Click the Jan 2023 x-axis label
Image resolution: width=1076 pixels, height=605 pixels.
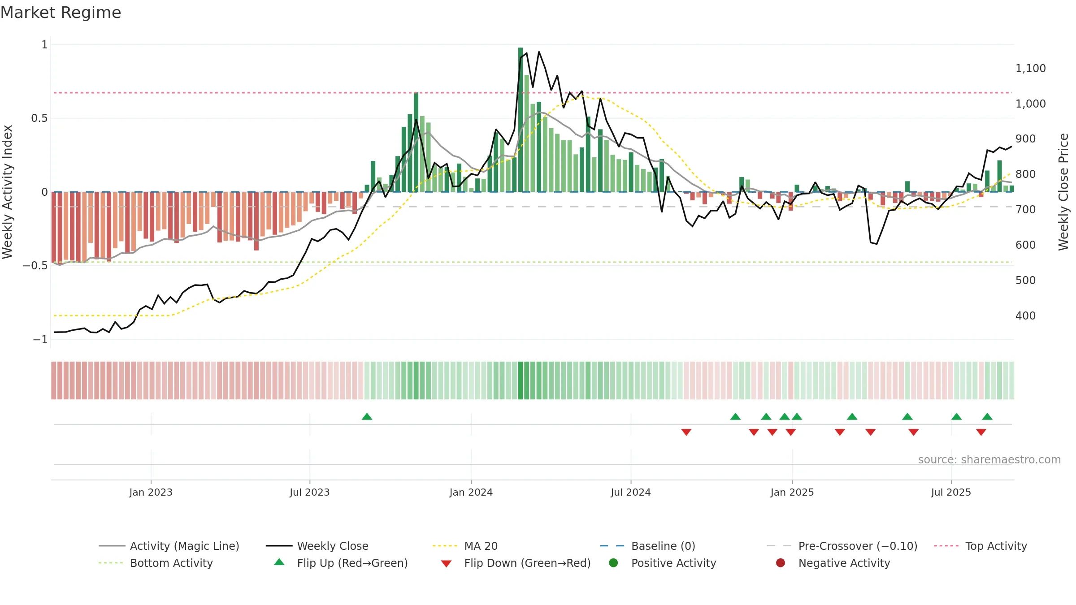point(151,492)
